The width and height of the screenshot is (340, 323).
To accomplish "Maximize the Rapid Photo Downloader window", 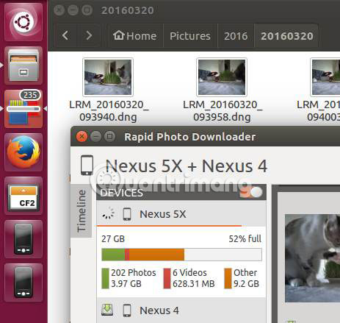I will point(110,136).
